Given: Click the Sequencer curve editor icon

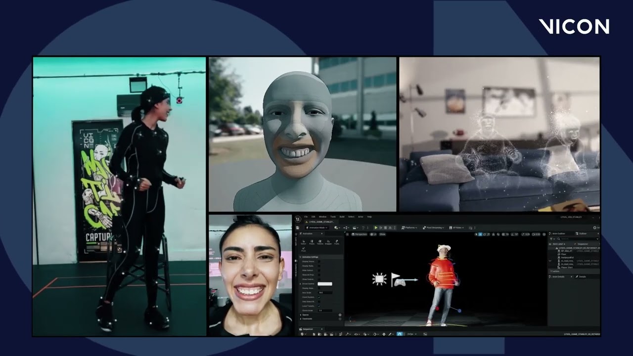Looking at the screenshot, I should [x=425, y=334].
